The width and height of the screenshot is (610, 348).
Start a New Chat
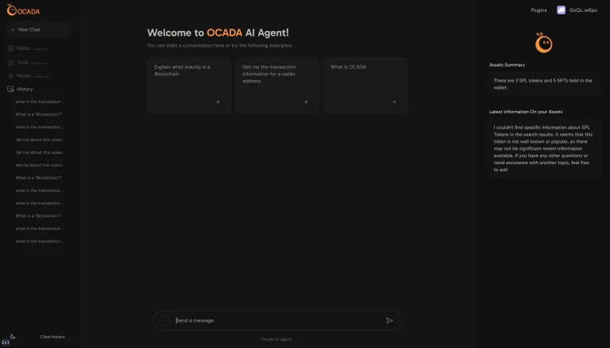38,29
